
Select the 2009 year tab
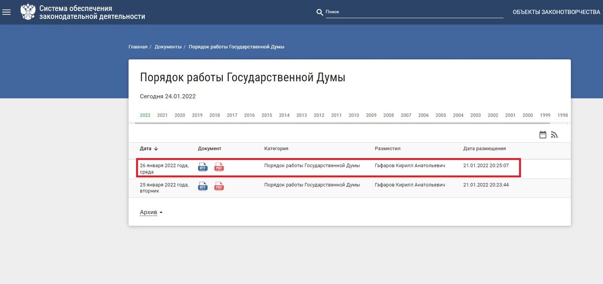371,115
